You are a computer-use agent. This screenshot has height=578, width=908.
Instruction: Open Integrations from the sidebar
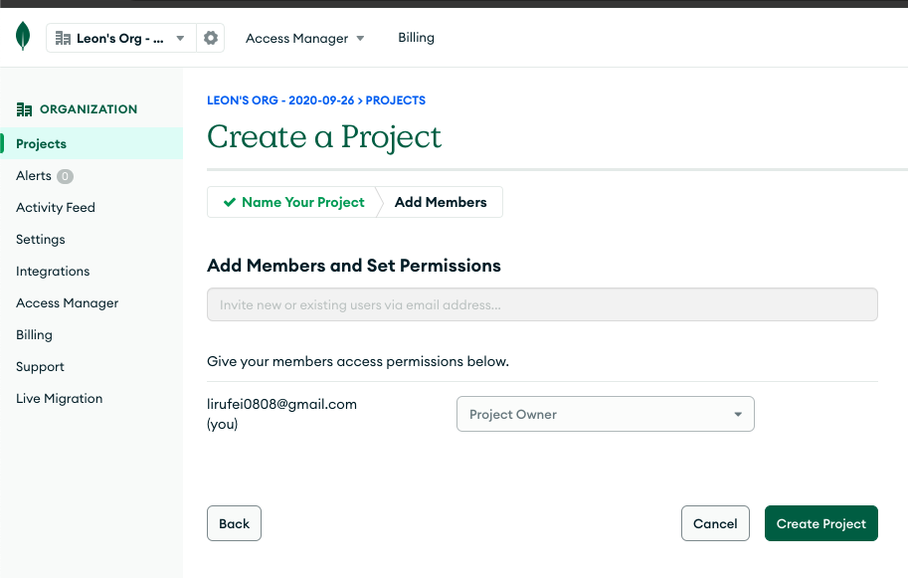pyautogui.click(x=53, y=272)
